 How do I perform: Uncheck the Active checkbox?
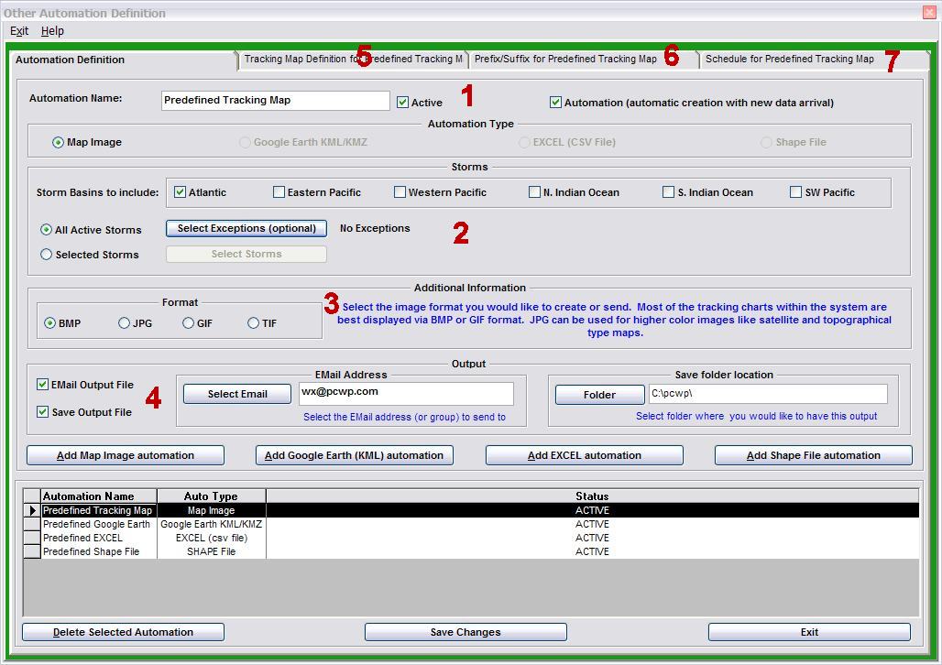[x=402, y=103]
